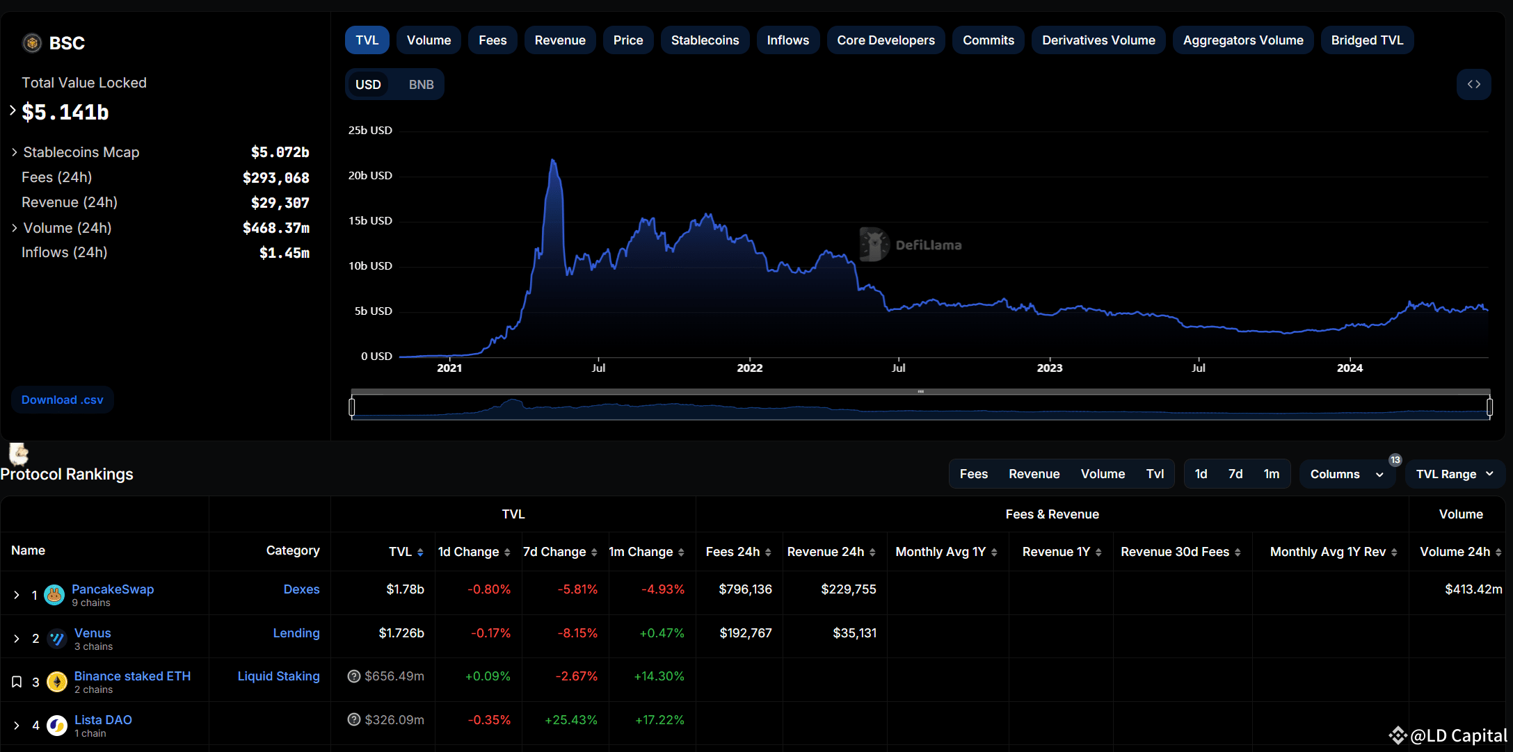Open the Derivatives Volume chart tab
1513x752 pixels.
1098,40
